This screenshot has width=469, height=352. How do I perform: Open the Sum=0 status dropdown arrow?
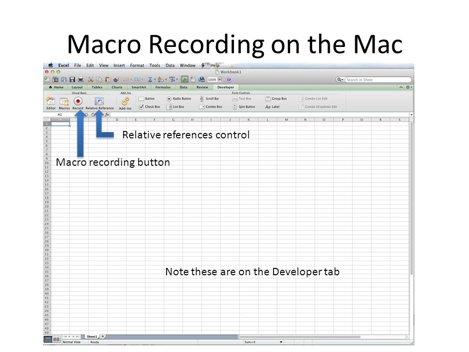point(281,342)
